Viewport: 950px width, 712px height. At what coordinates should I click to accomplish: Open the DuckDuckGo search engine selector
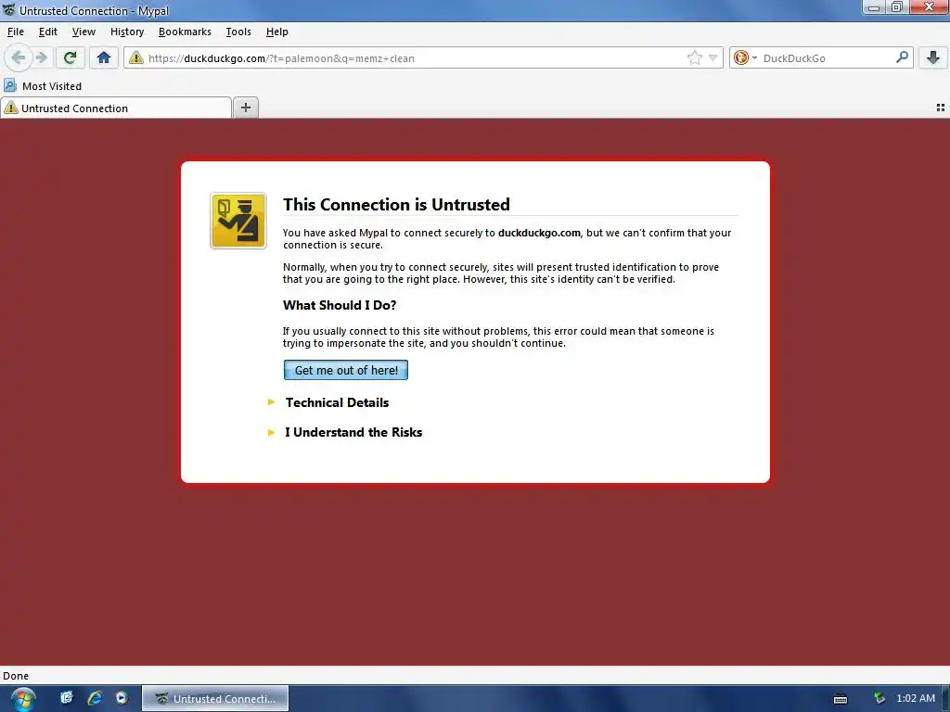coord(745,58)
